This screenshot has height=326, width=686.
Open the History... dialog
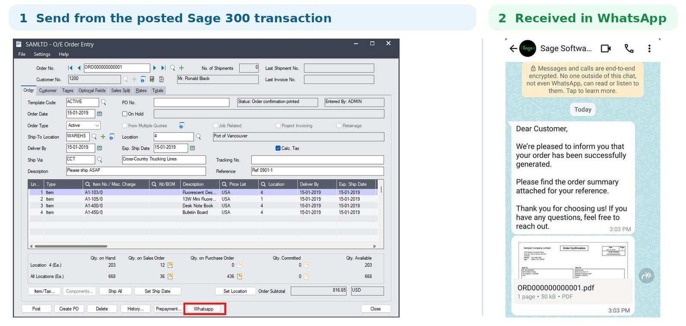pos(135,309)
